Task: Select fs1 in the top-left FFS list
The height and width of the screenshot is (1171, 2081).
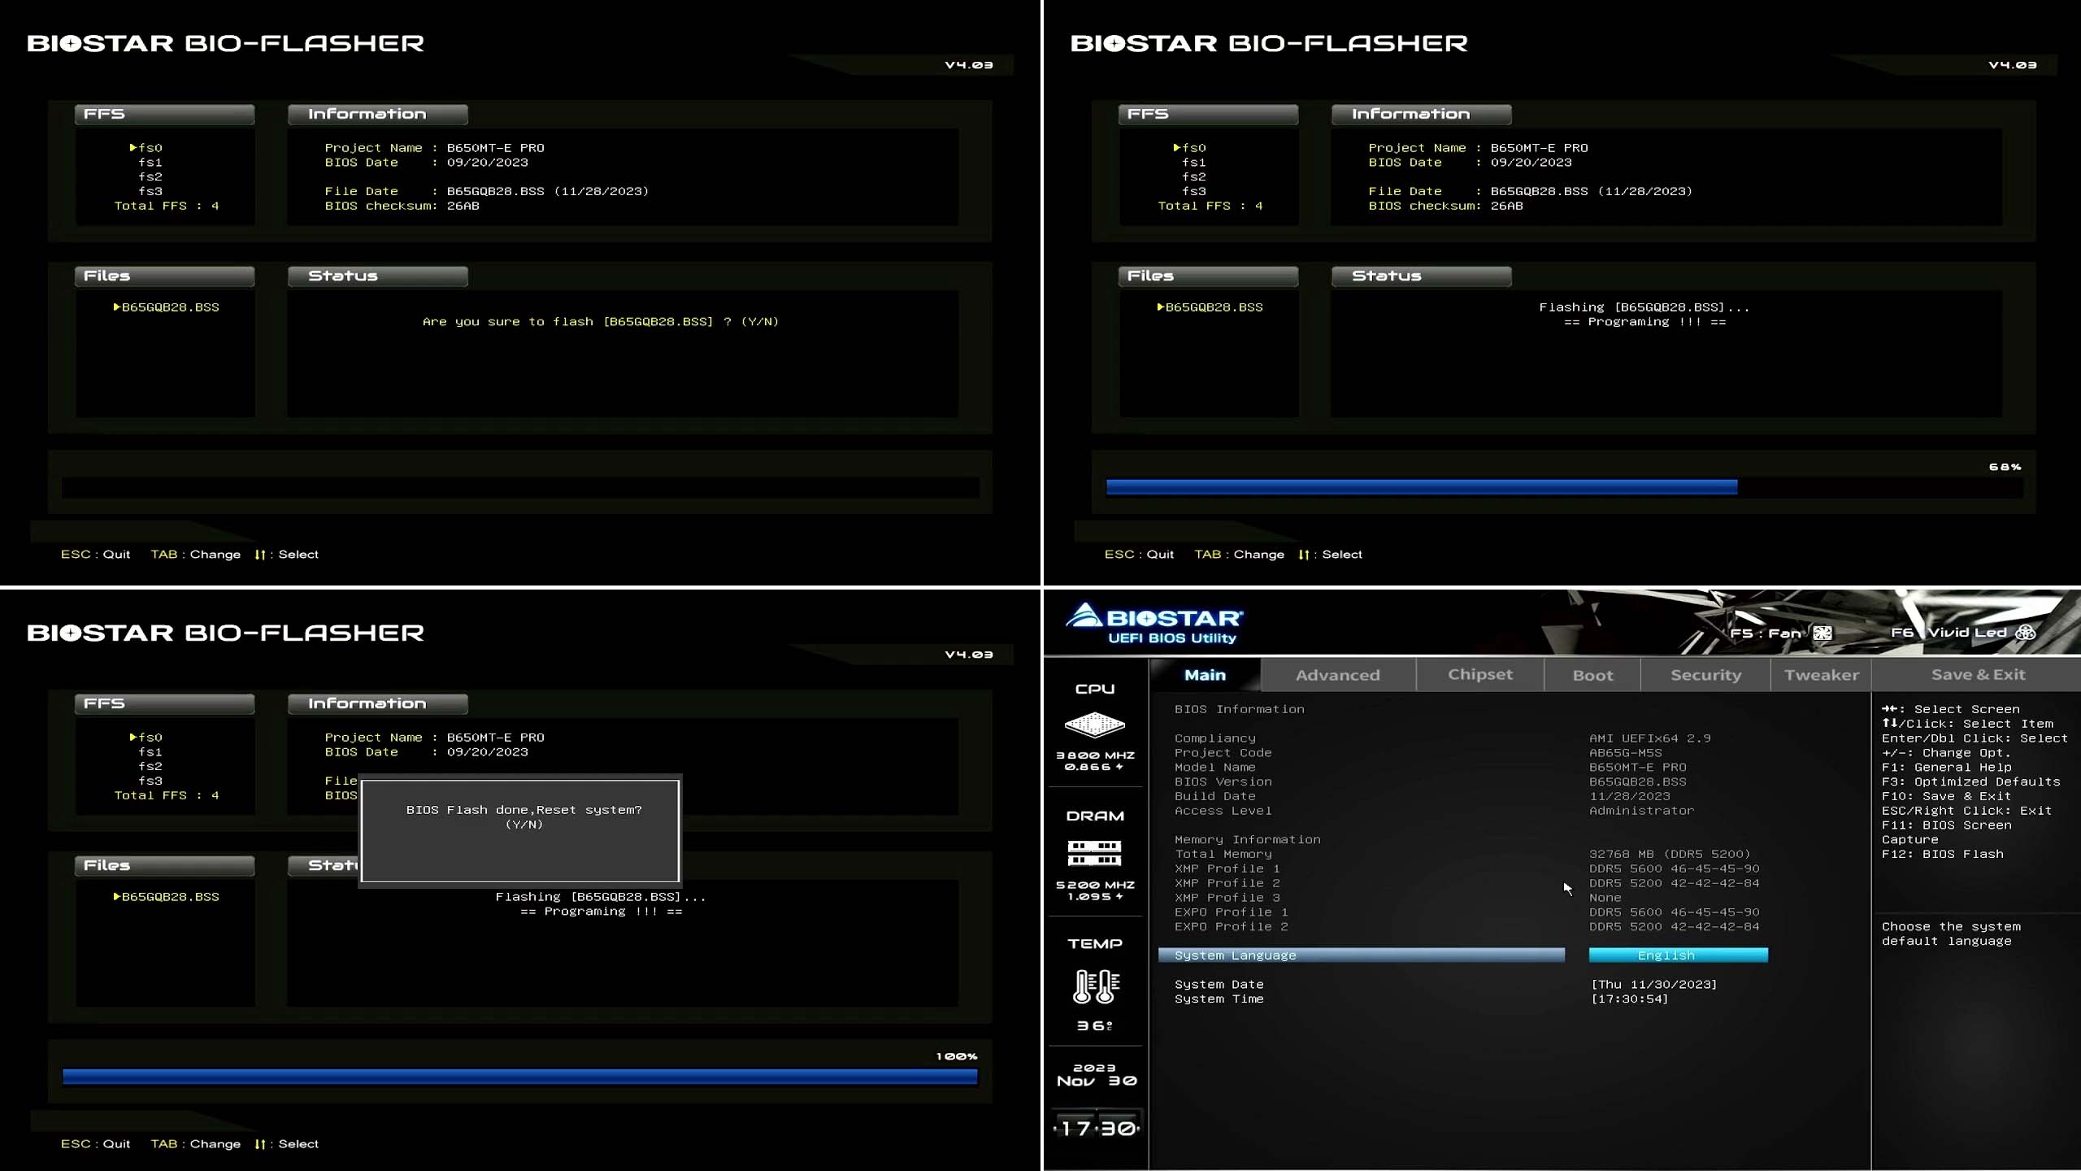Action: click(x=150, y=163)
